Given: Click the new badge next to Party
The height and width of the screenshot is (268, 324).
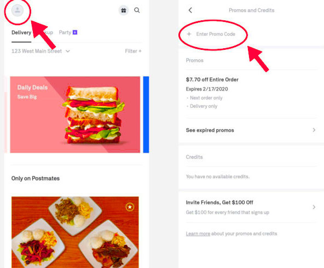Looking at the screenshot, I should pyautogui.click(x=75, y=32).
